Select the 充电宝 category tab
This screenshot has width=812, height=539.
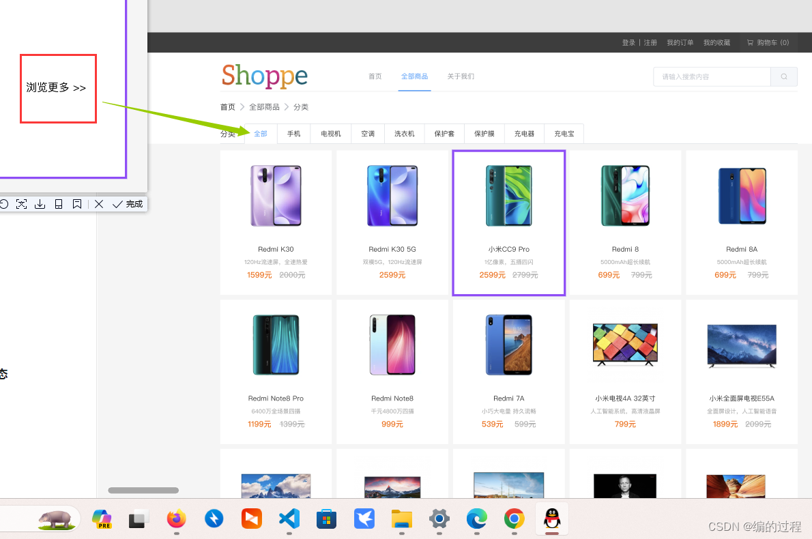(x=564, y=134)
